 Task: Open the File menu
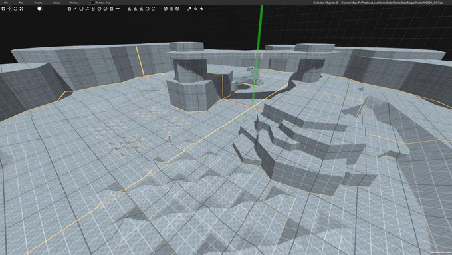pyautogui.click(x=6, y=3)
